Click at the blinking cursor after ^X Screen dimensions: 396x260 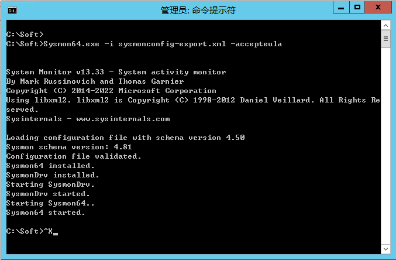(55, 232)
